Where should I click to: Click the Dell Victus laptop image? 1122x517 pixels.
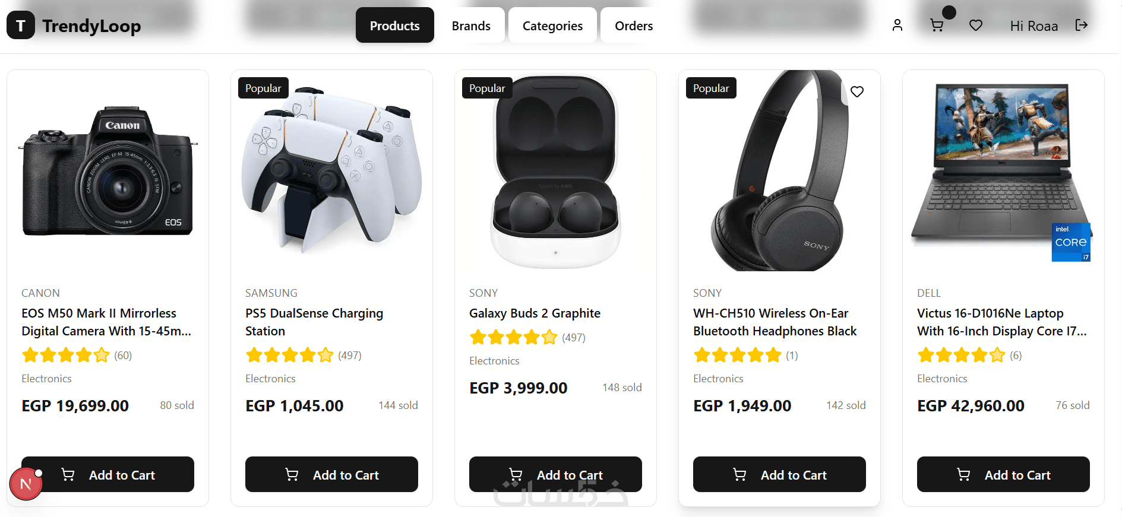pos(1003,171)
